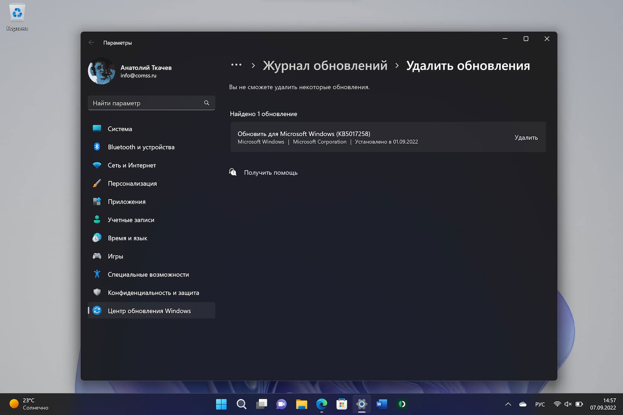Open the Chat app in taskbar
The height and width of the screenshot is (415, 623).
[x=282, y=404]
